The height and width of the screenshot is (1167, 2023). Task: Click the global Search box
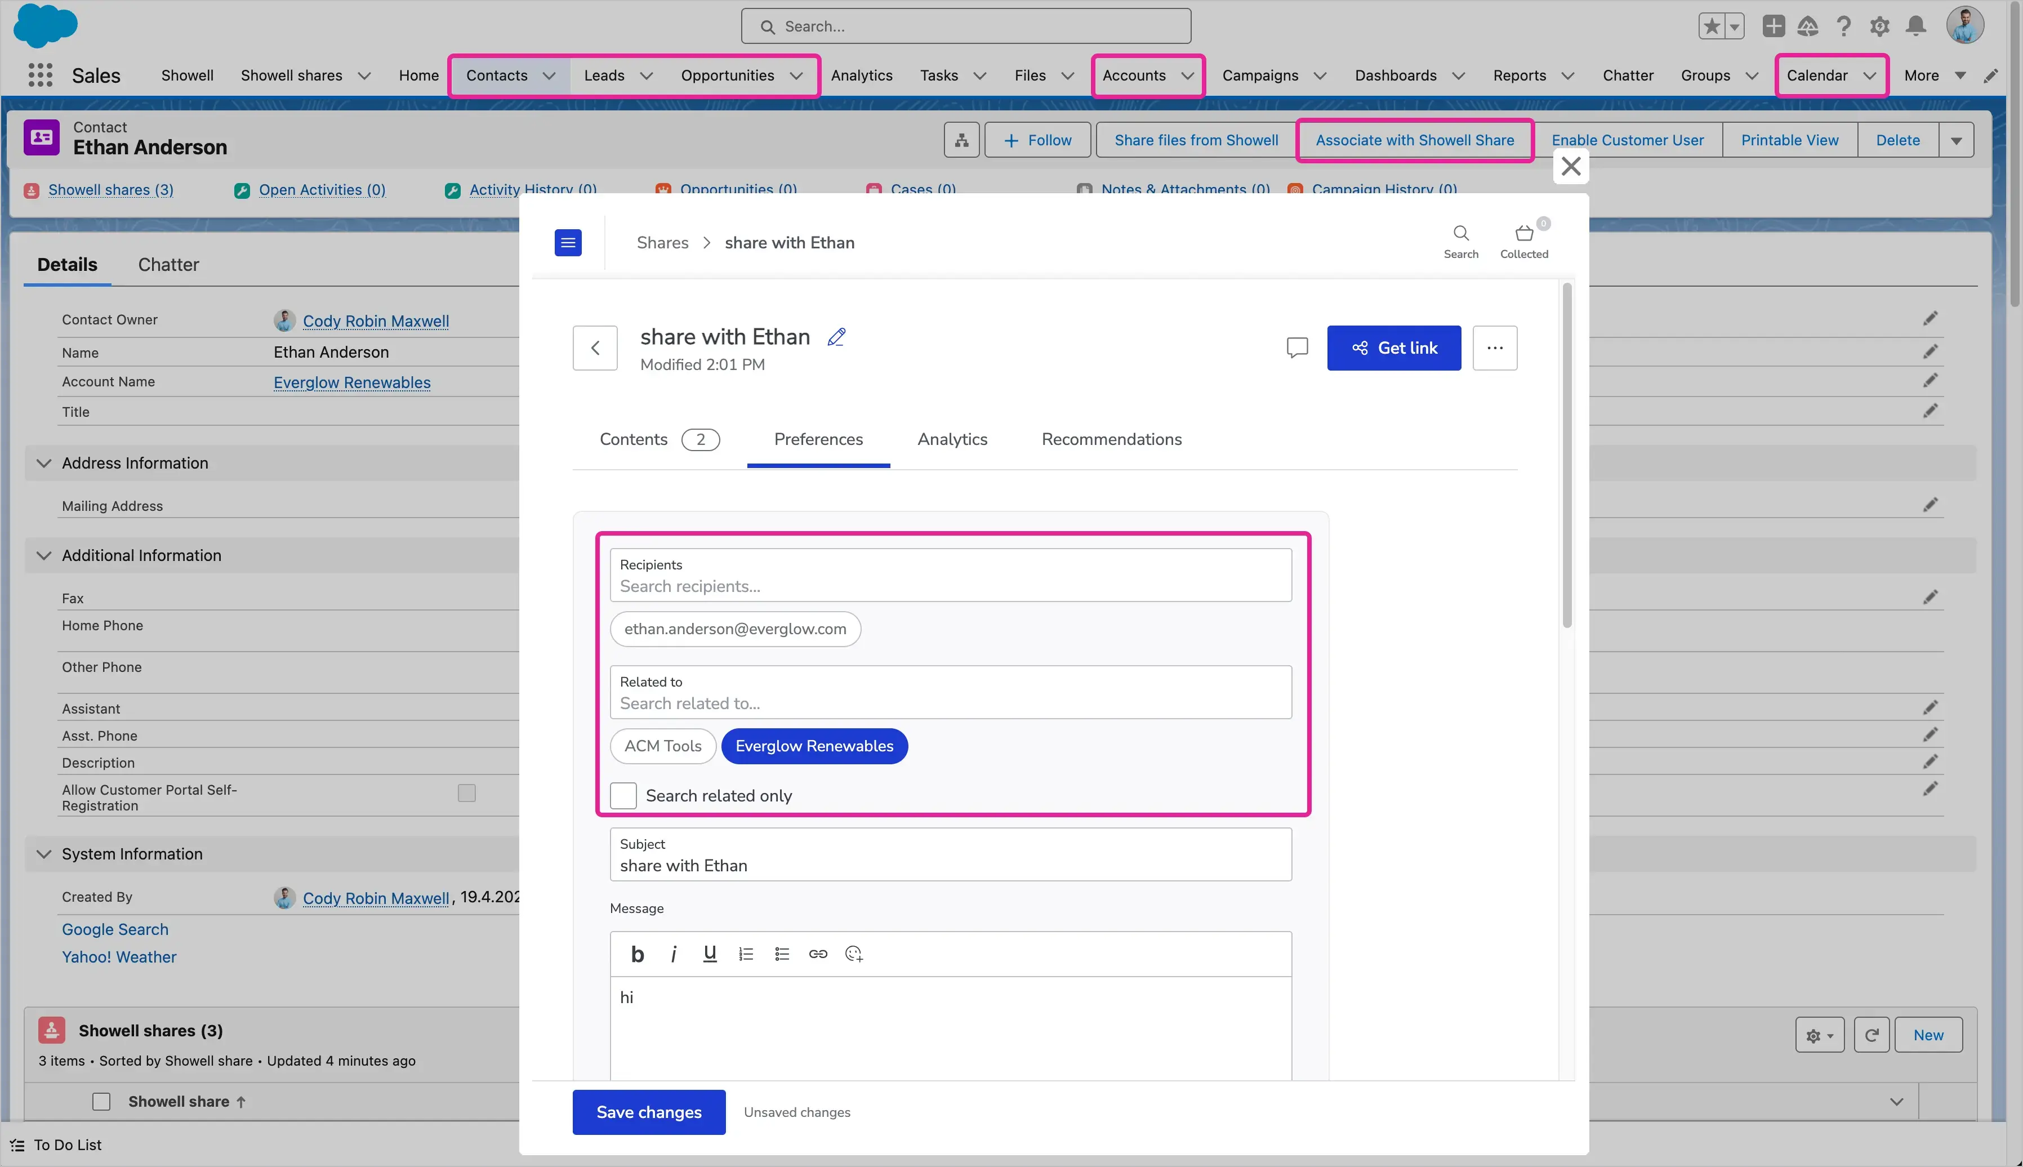[966, 26]
